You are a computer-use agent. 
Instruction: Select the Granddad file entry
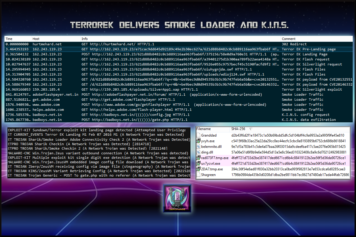click(x=209, y=135)
